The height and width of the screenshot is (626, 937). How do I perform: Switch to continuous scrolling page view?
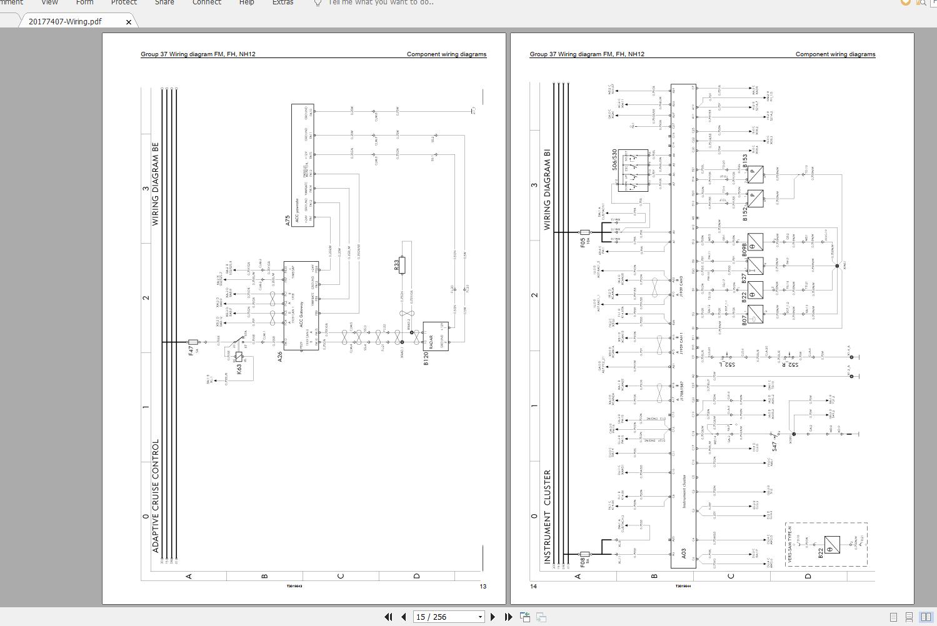tap(909, 617)
